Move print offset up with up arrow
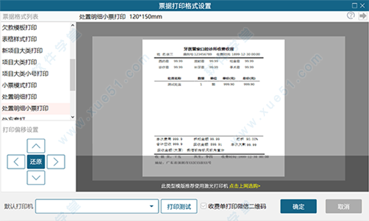 [36, 146]
